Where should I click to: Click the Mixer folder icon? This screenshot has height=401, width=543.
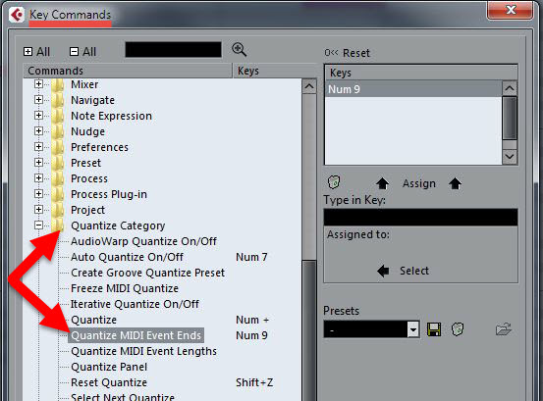coord(58,84)
